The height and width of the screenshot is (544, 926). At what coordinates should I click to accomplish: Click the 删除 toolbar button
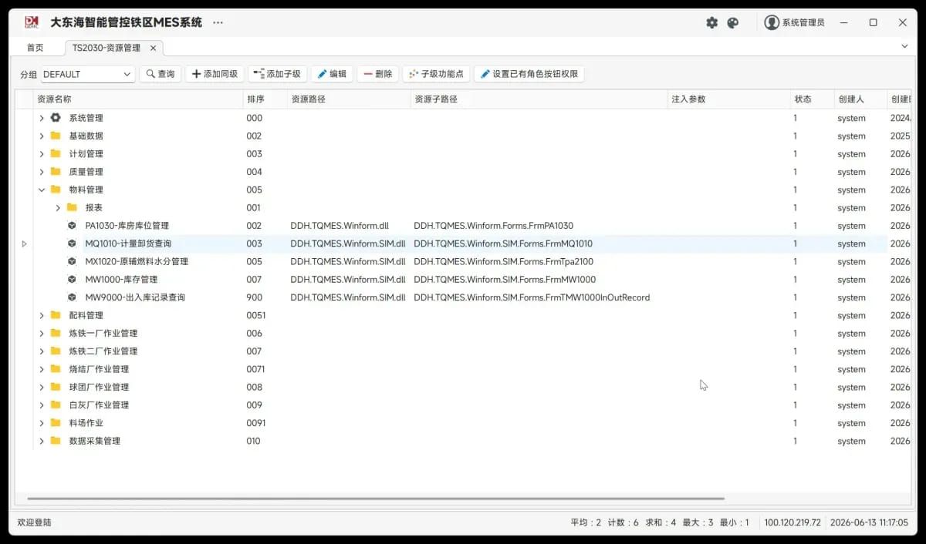coord(377,75)
